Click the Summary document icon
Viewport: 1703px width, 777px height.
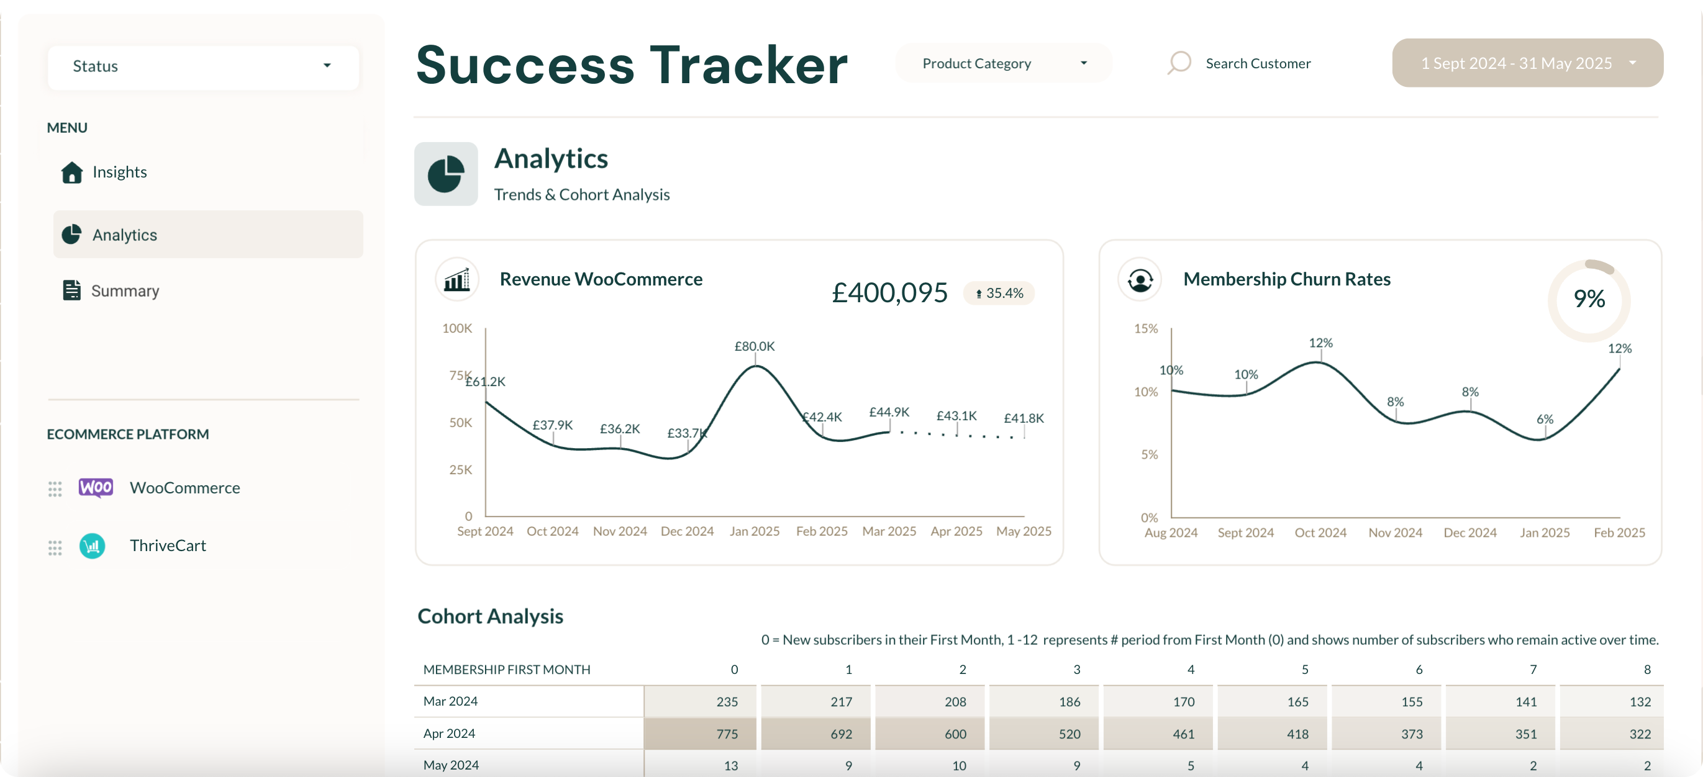(x=71, y=290)
